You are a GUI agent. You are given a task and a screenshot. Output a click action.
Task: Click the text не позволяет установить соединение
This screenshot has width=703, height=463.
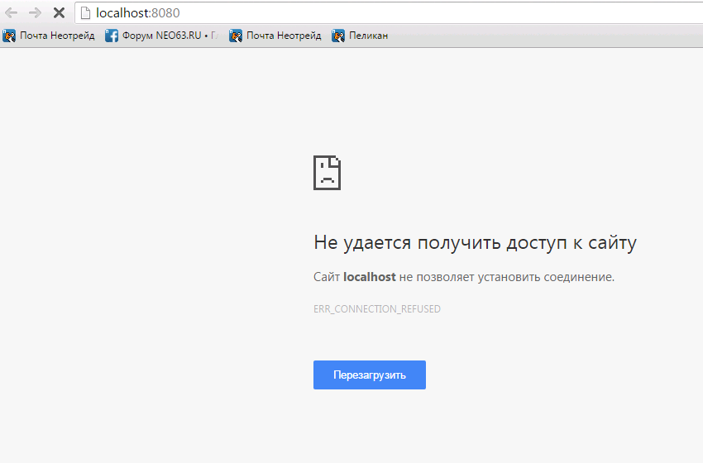506,277
